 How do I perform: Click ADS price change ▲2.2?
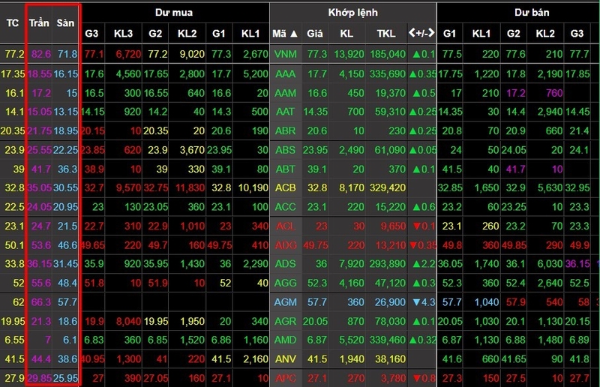[424, 264]
